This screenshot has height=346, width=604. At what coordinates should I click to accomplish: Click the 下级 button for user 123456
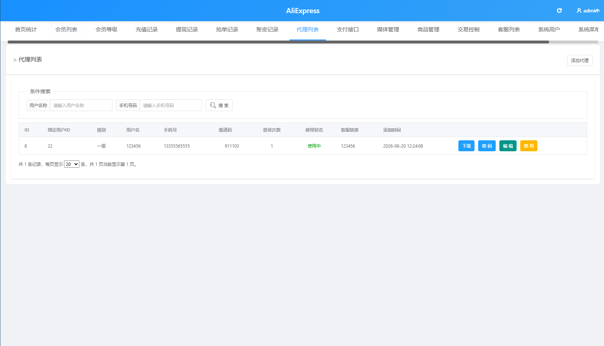click(x=466, y=146)
